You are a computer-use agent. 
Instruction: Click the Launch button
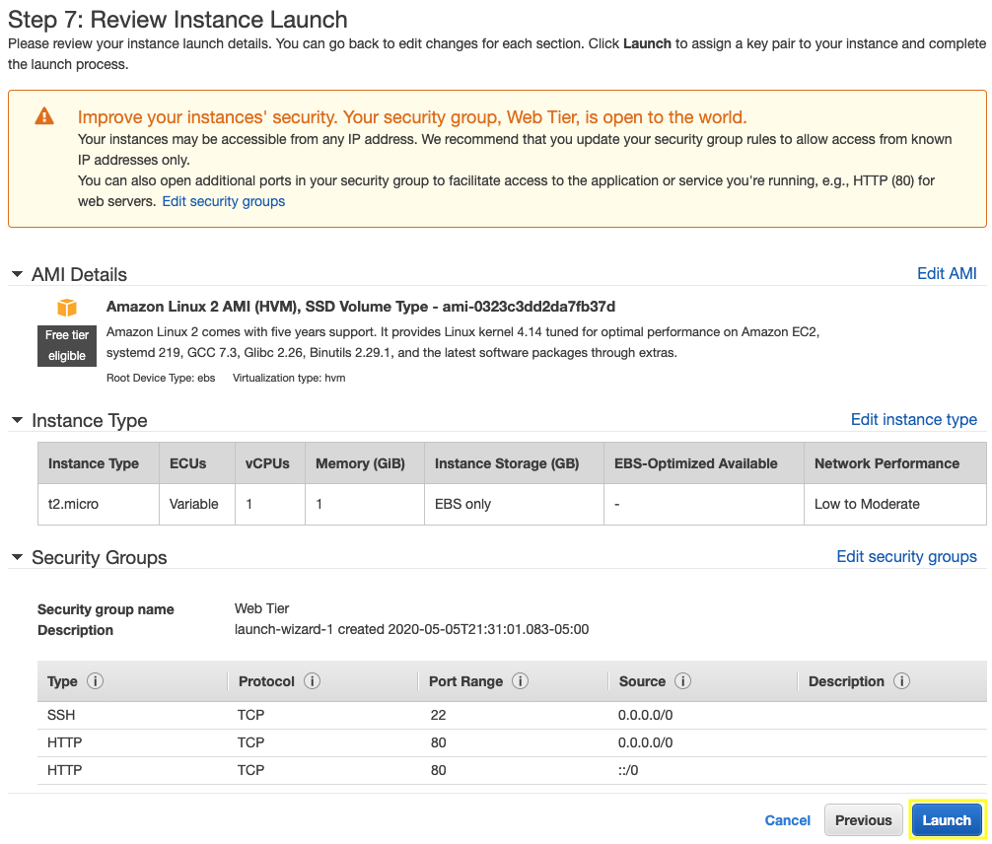point(947,820)
